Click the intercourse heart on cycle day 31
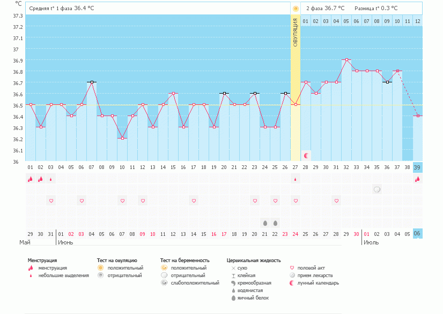 coord(336,201)
